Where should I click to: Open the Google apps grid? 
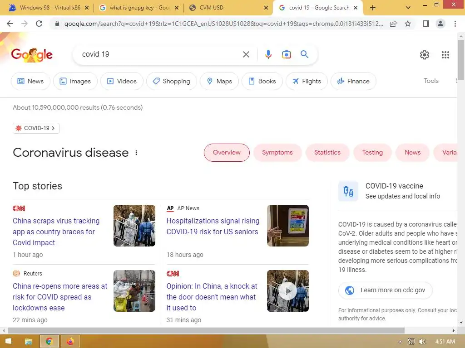[x=445, y=55]
